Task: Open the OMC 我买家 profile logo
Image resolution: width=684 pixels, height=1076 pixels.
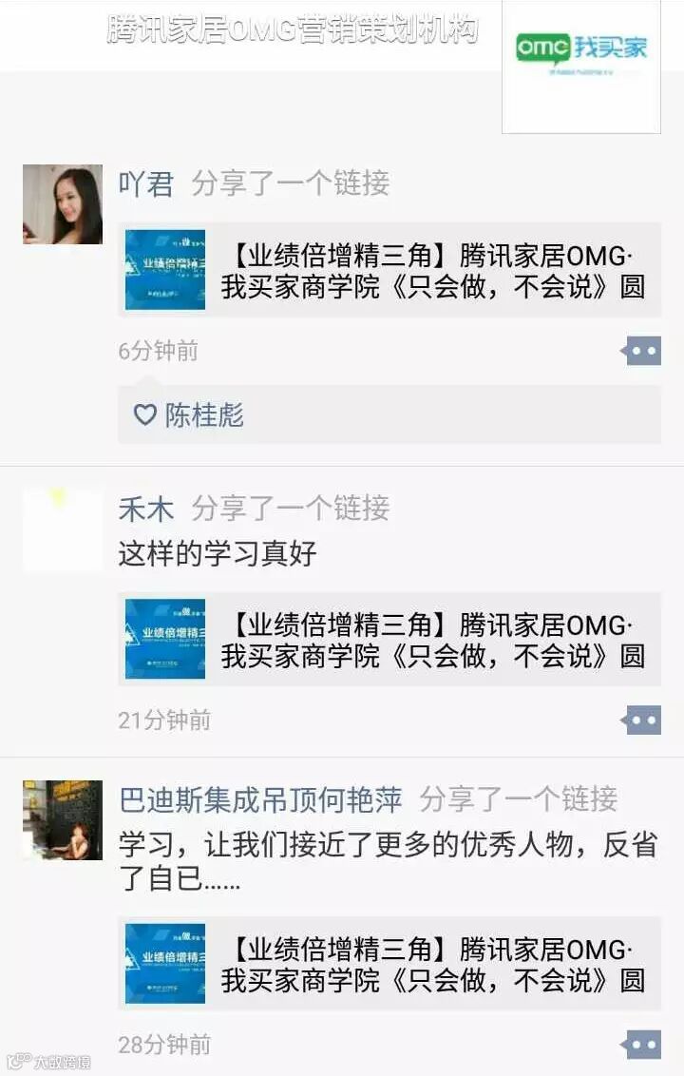Action: pyautogui.click(x=581, y=66)
